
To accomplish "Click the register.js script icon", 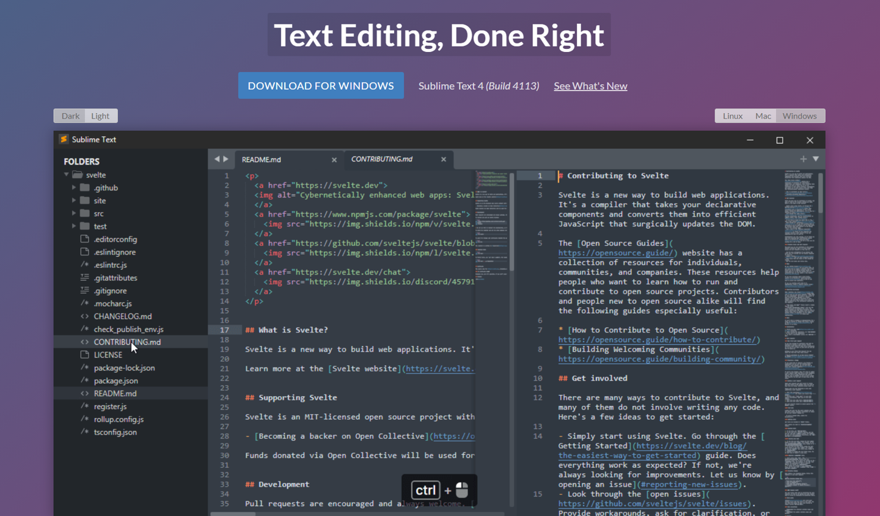I will (x=85, y=406).
